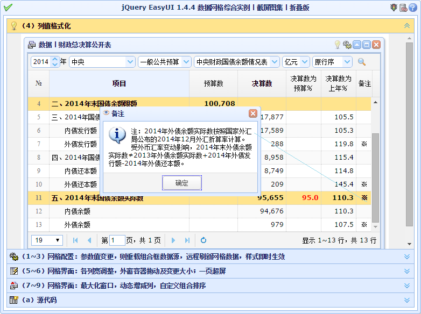Go to last page in pager
421x314 pixels.
pyautogui.click(x=187, y=240)
